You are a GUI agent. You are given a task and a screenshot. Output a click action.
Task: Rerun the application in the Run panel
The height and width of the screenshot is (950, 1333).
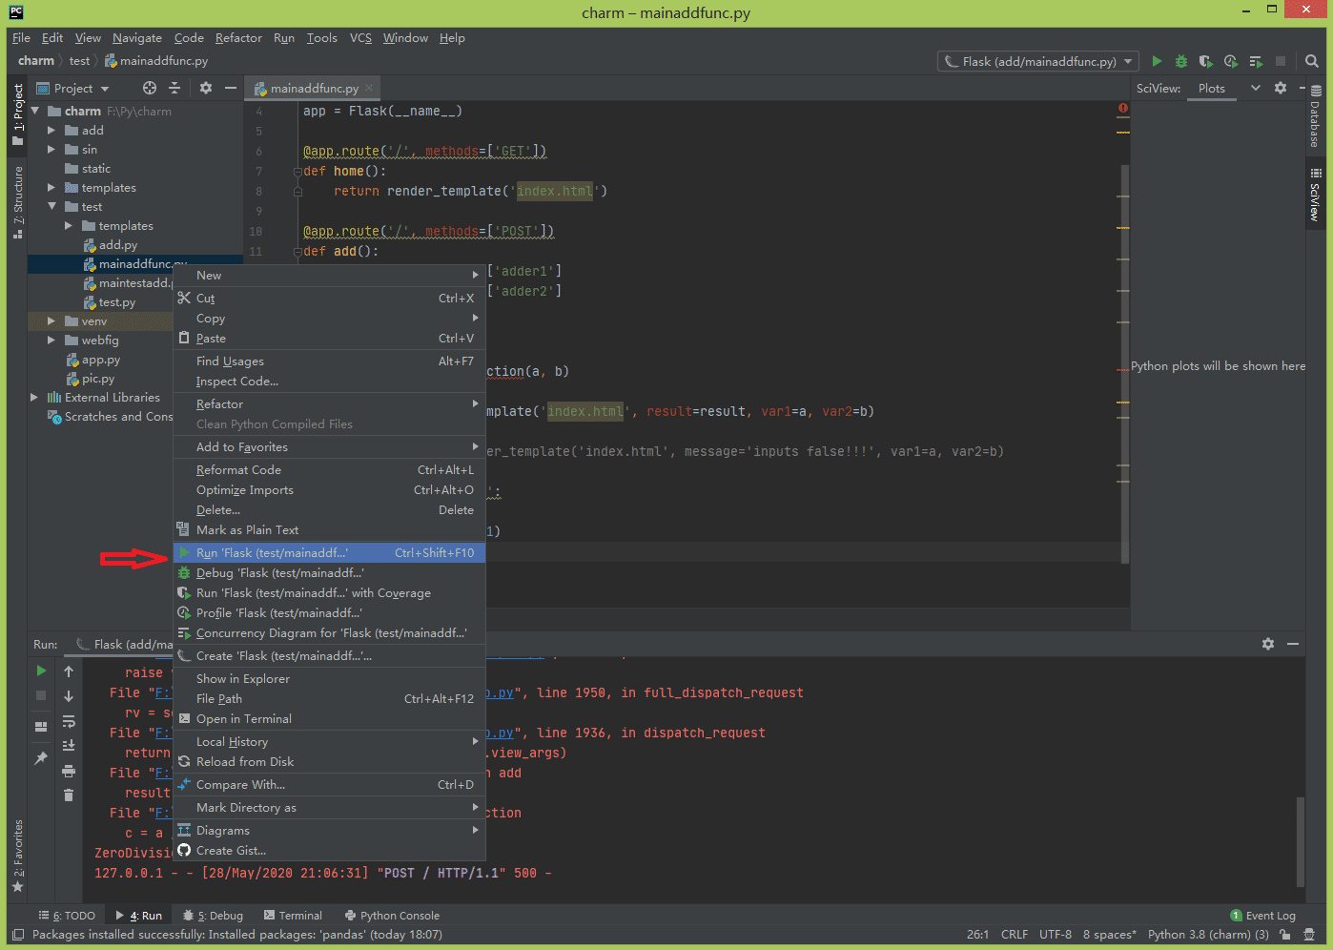coord(41,671)
